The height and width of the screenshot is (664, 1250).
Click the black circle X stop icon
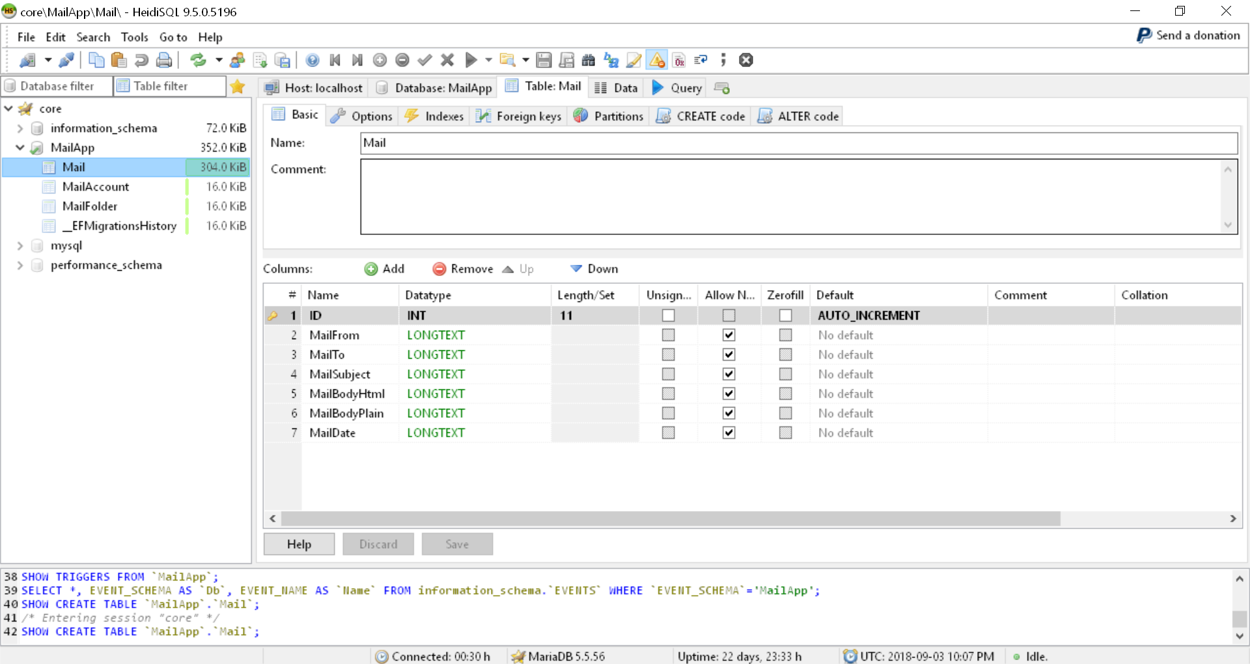pyautogui.click(x=746, y=61)
